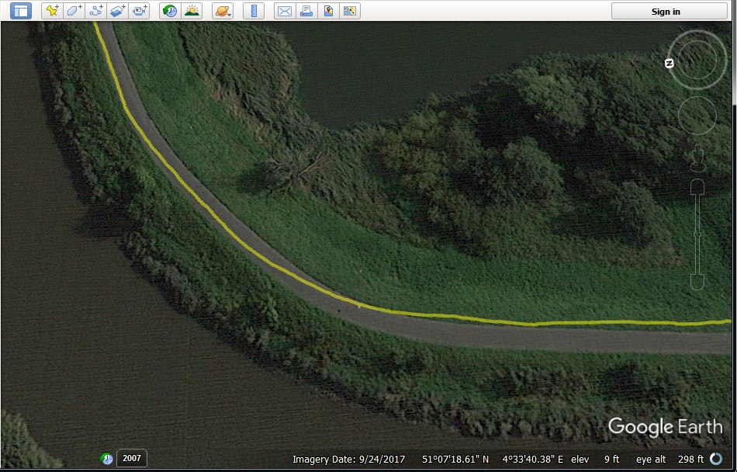Click the N north compass marker

670,64
